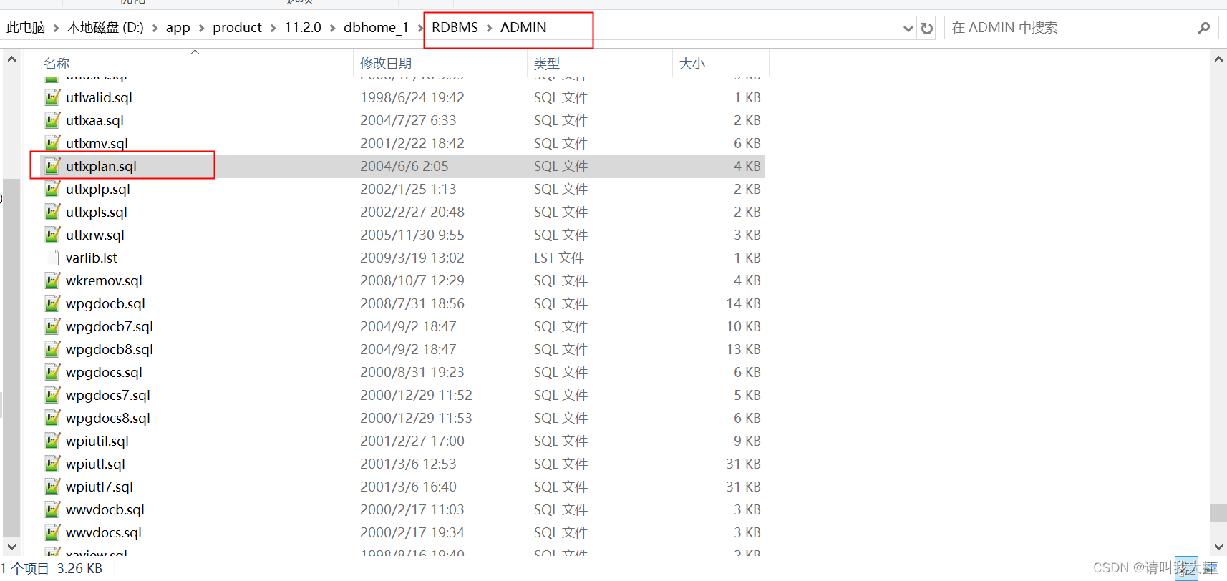Expand the chevron after 11.2.0 breadcrumb
The width and height of the screenshot is (1227, 581).
pyautogui.click(x=332, y=28)
